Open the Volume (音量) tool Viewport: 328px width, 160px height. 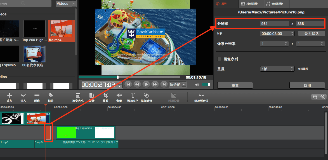click(x=119, y=95)
